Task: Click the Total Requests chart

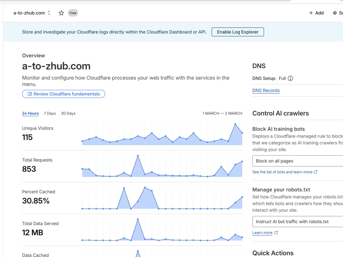Action: [x=162, y=166]
